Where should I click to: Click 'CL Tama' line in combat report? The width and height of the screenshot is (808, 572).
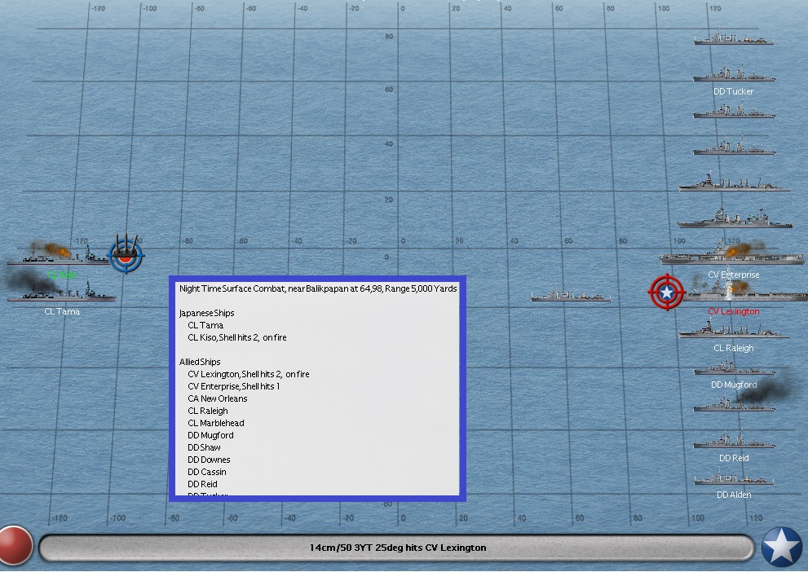point(205,325)
